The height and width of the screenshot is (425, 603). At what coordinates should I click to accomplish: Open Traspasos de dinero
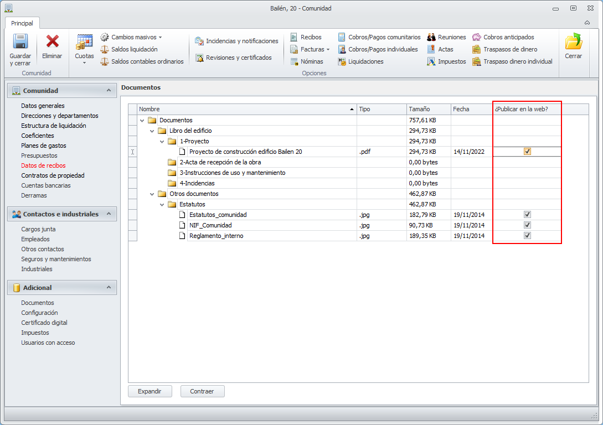505,49
